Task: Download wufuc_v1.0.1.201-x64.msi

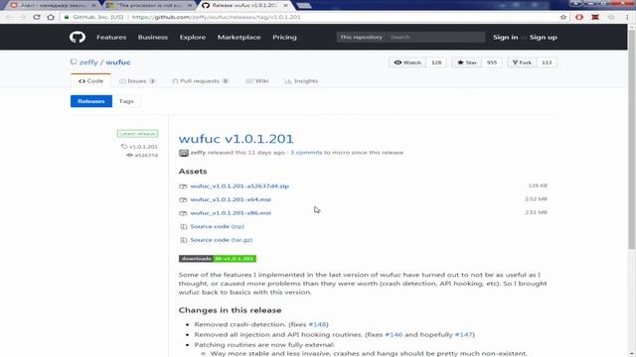Action: point(231,199)
